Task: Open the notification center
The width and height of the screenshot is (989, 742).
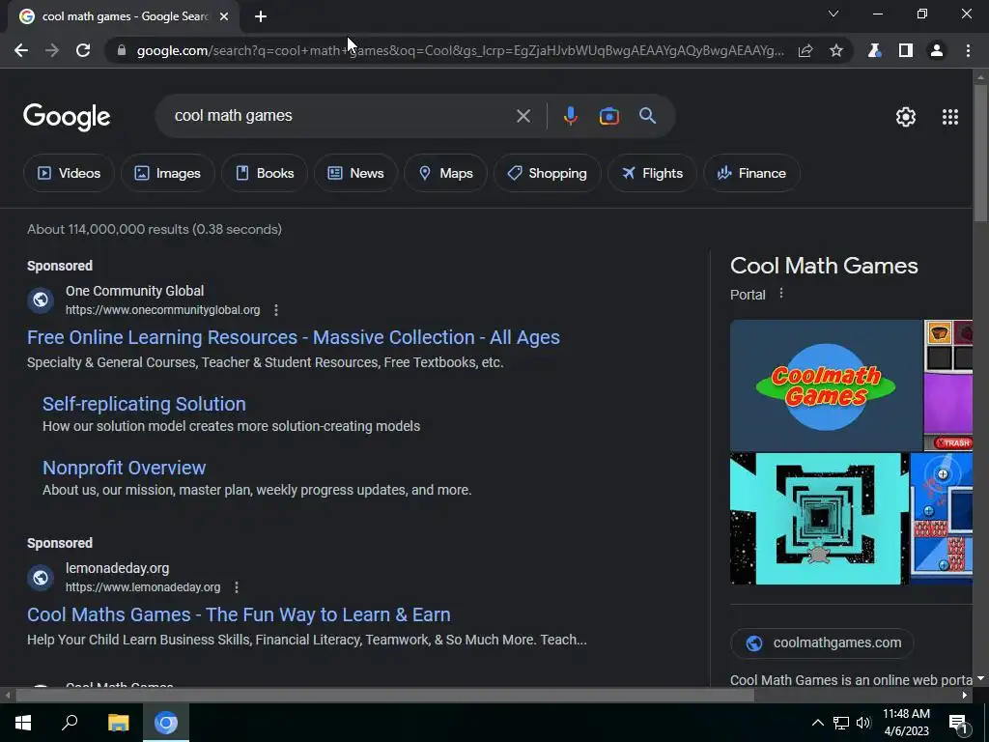Action: point(958,724)
